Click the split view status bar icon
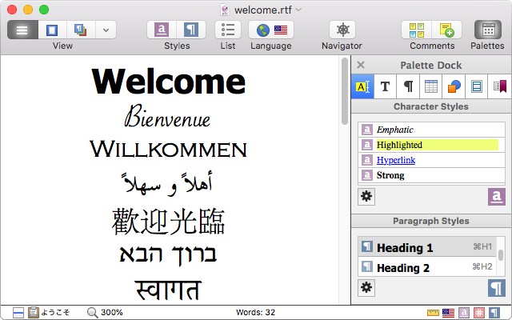This screenshot has width=512, height=320. (18, 313)
